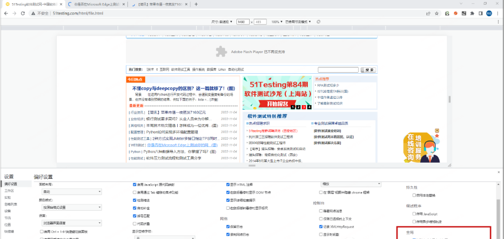Open Chrome's three-dot menu
The height and width of the screenshot is (239, 504).
click(498, 14)
